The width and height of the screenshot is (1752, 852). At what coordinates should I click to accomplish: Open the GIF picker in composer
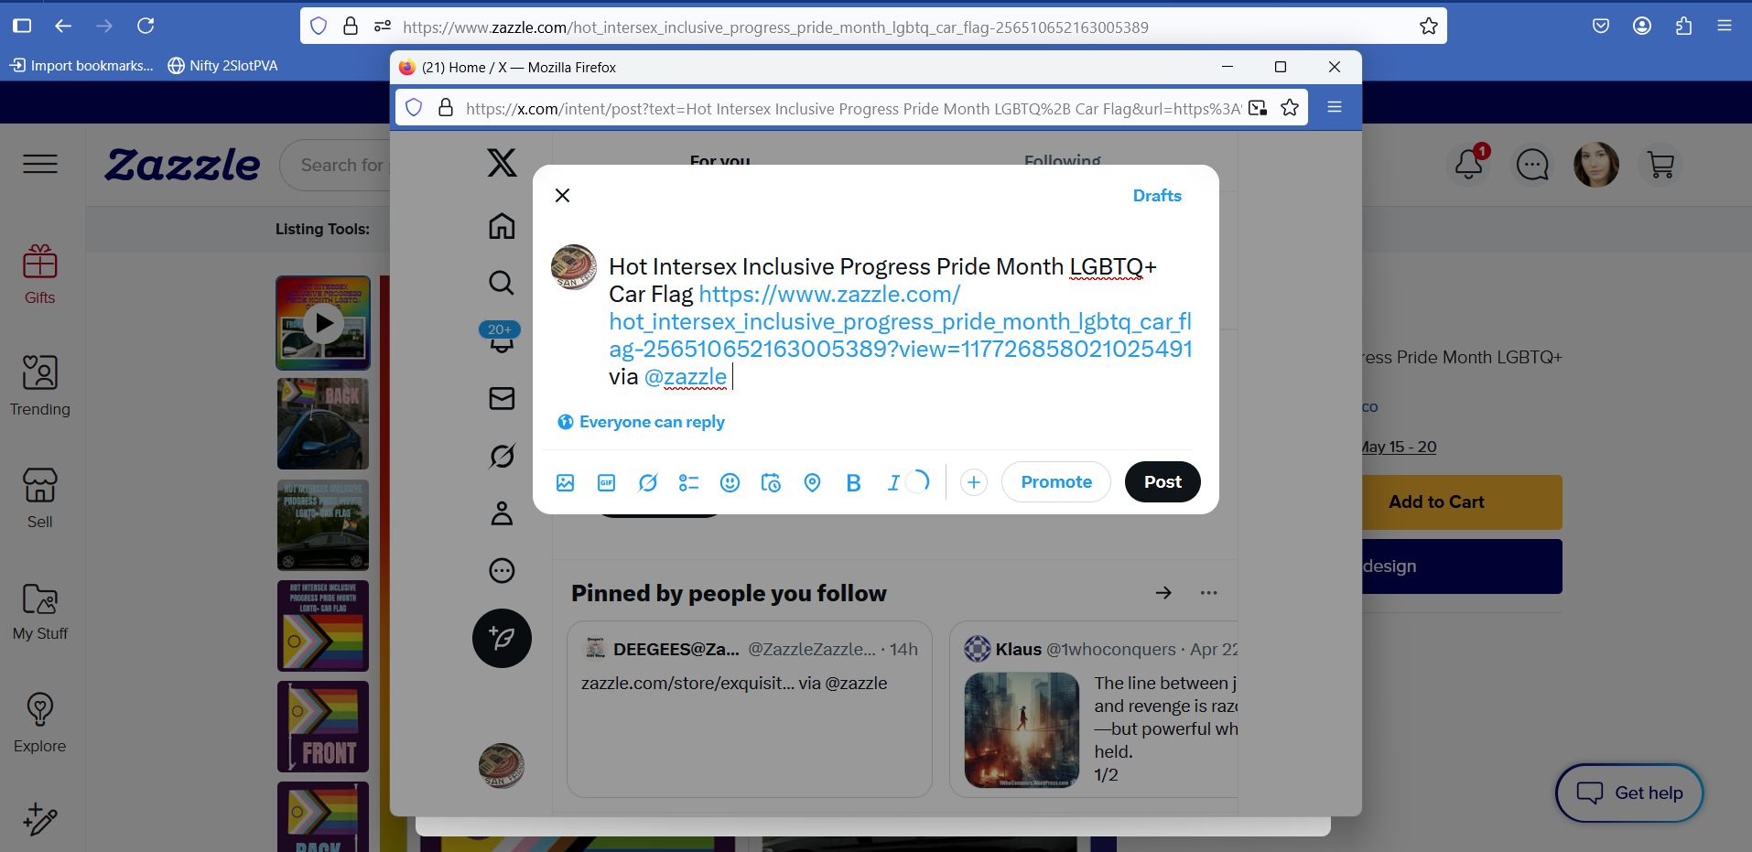[x=606, y=482]
